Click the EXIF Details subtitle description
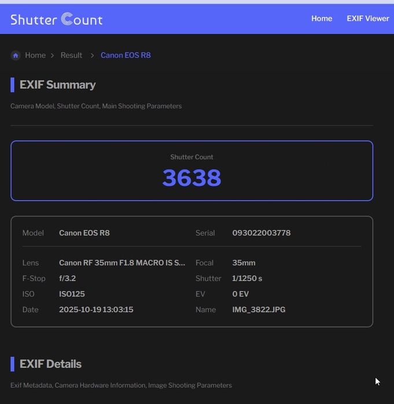The width and height of the screenshot is (394, 404). (x=121, y=385)
